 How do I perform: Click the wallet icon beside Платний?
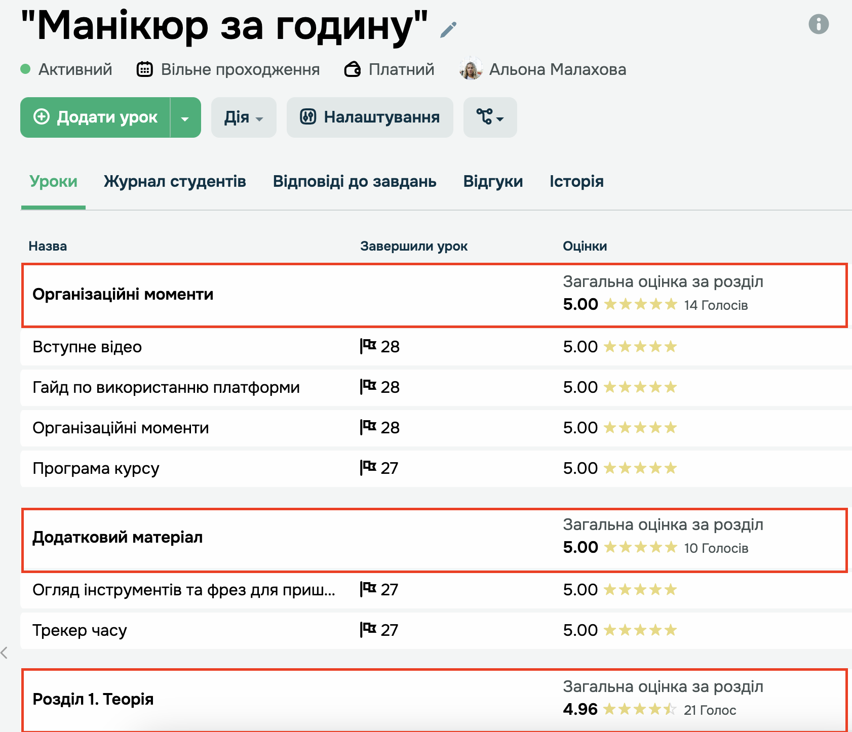point(353,69)
